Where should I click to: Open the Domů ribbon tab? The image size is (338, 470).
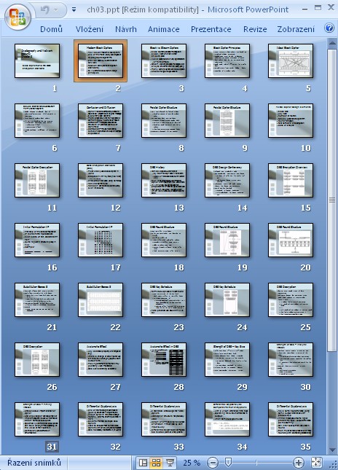pyautogui.click(x=51, y=29)
